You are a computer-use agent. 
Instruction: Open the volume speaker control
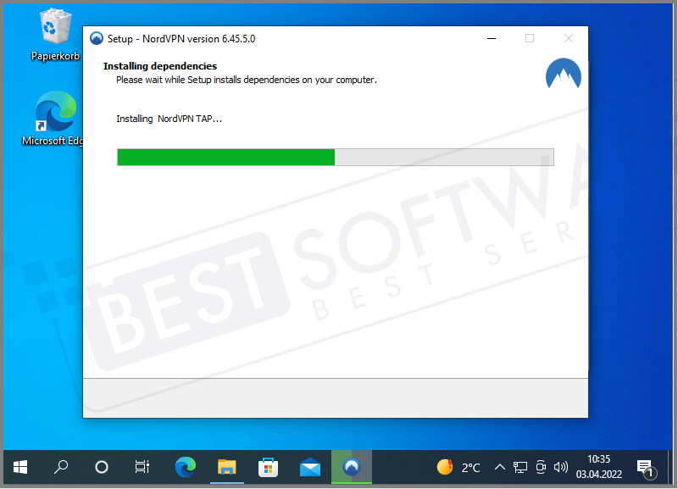pyautogui.click(x=560, y=467)
